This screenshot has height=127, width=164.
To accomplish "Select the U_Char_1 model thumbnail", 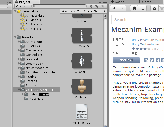I will (82, 61).
